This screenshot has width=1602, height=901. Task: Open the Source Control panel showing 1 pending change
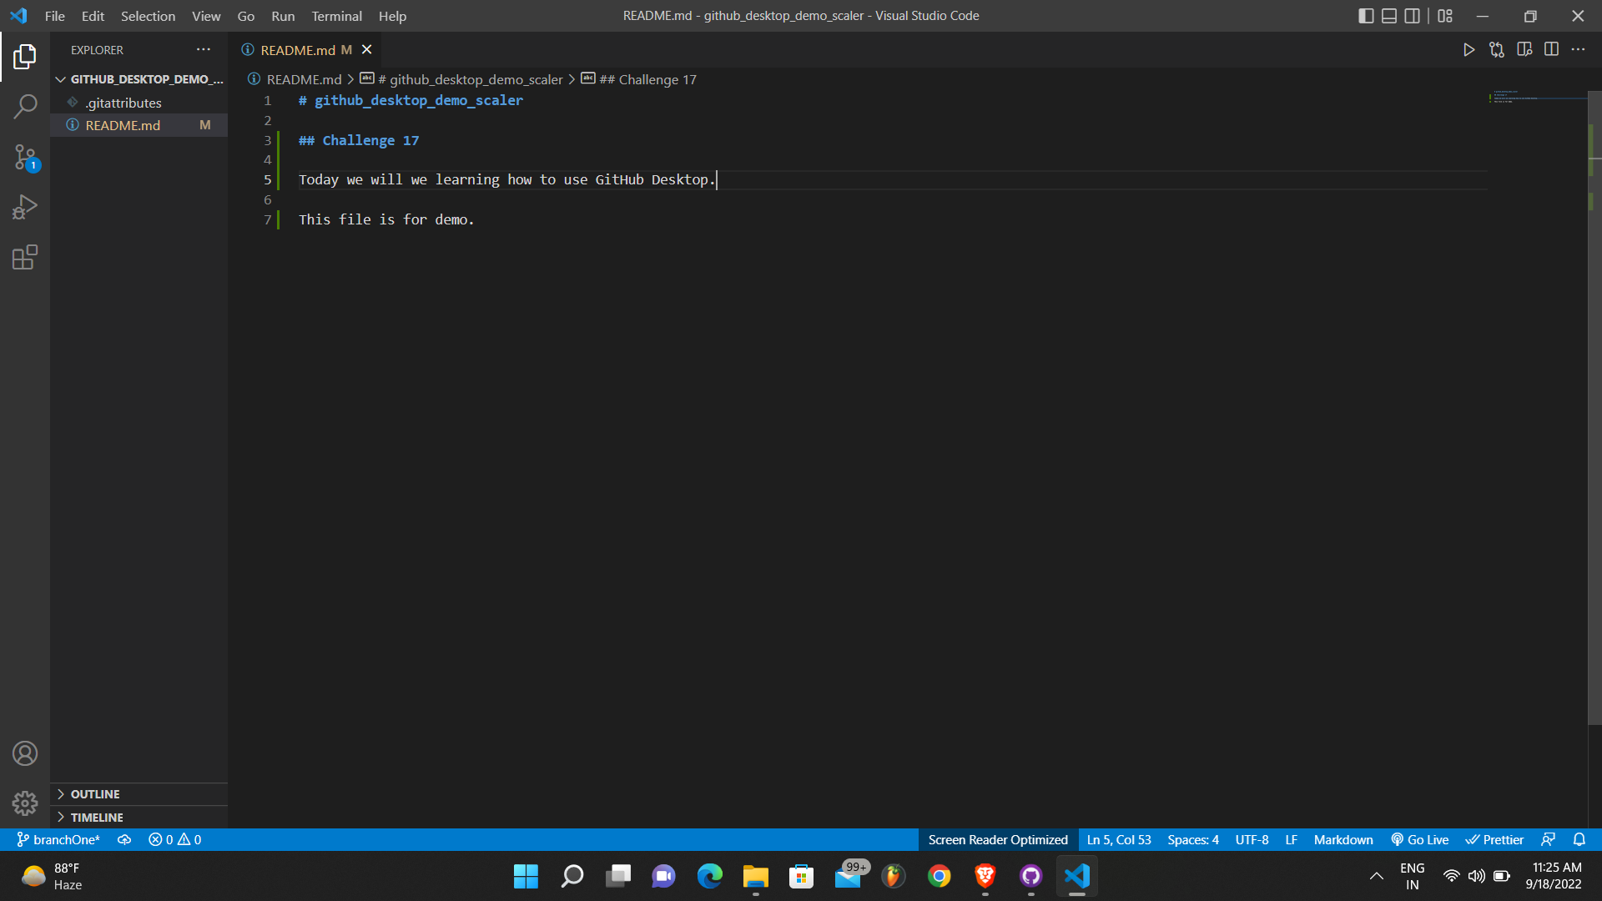(25, 157)
